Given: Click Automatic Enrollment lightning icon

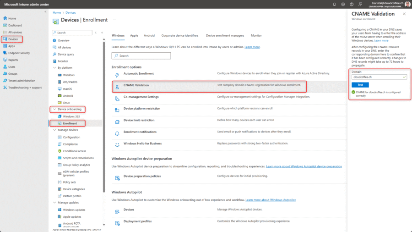Looking at the screenshot, I should coord(117,75).
